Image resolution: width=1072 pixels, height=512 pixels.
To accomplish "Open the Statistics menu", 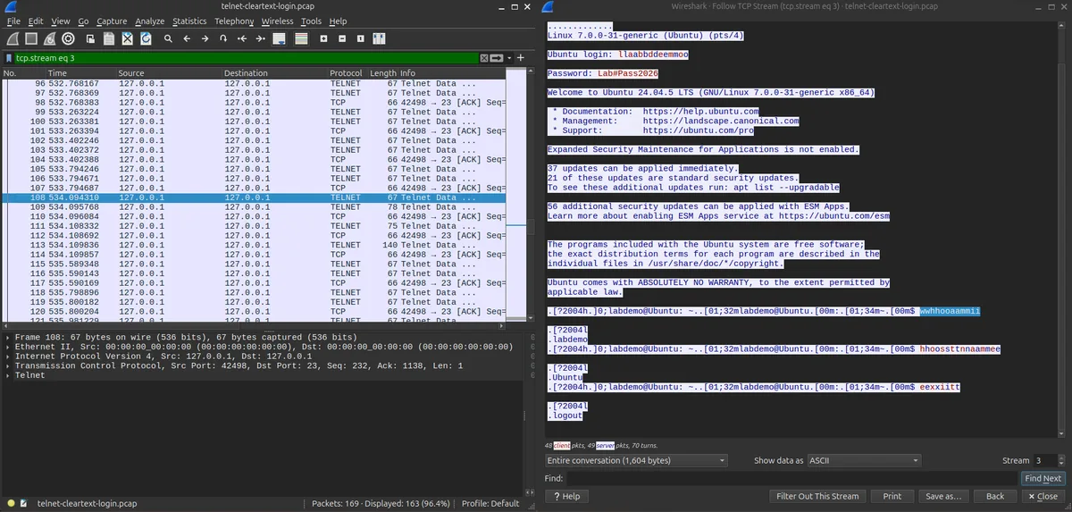I will [189, 21].
